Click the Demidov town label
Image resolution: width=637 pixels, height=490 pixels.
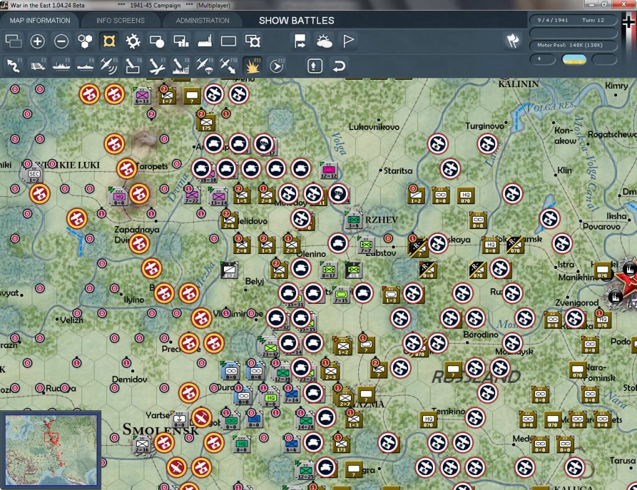[x=129, y=379]
